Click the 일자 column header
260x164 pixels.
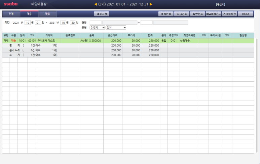[x=23, y=35]
